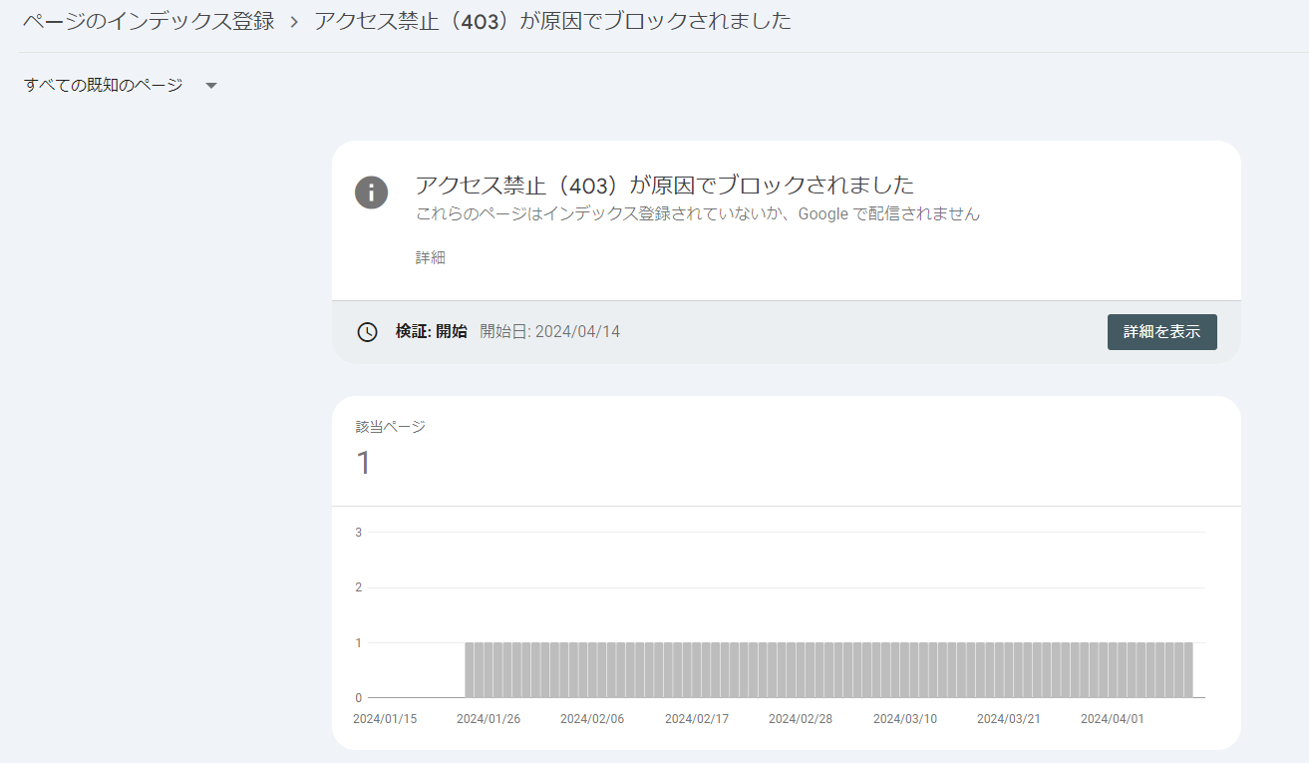Click the 2024/04/01 date label on chart

(x=1113, y=717)
